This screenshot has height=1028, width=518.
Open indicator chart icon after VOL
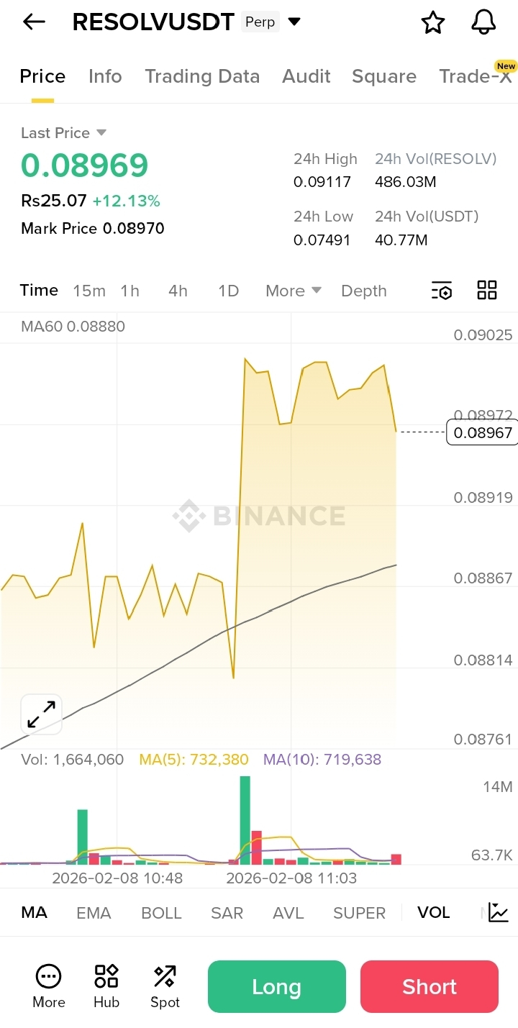click(x=499, y=912)
